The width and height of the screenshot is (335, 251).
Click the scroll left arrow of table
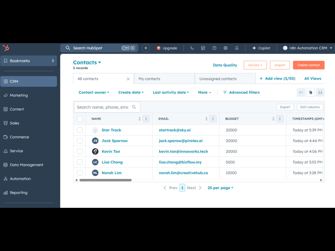click(x=76, y=180)
